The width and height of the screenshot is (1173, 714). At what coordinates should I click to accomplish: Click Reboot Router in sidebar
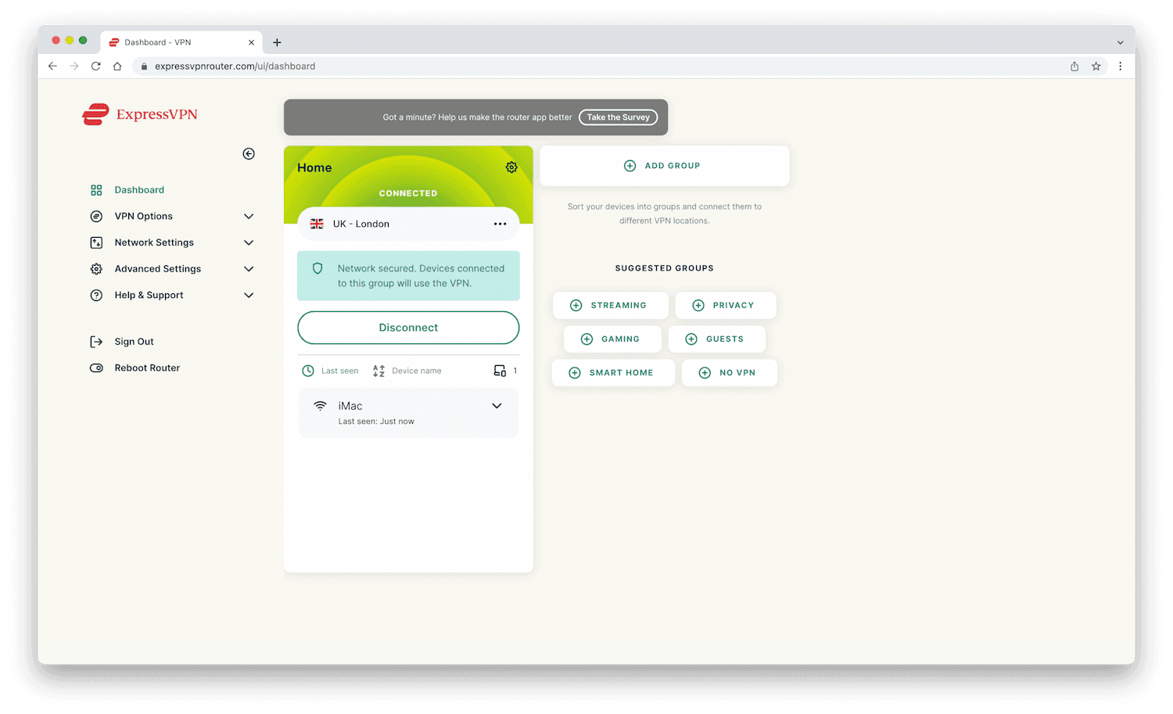pyautogui.click(x=147, y=368)
